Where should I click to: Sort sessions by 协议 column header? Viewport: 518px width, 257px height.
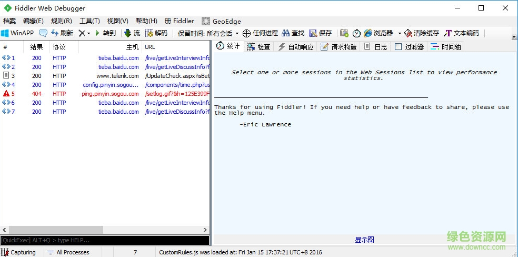pos(64,47)
